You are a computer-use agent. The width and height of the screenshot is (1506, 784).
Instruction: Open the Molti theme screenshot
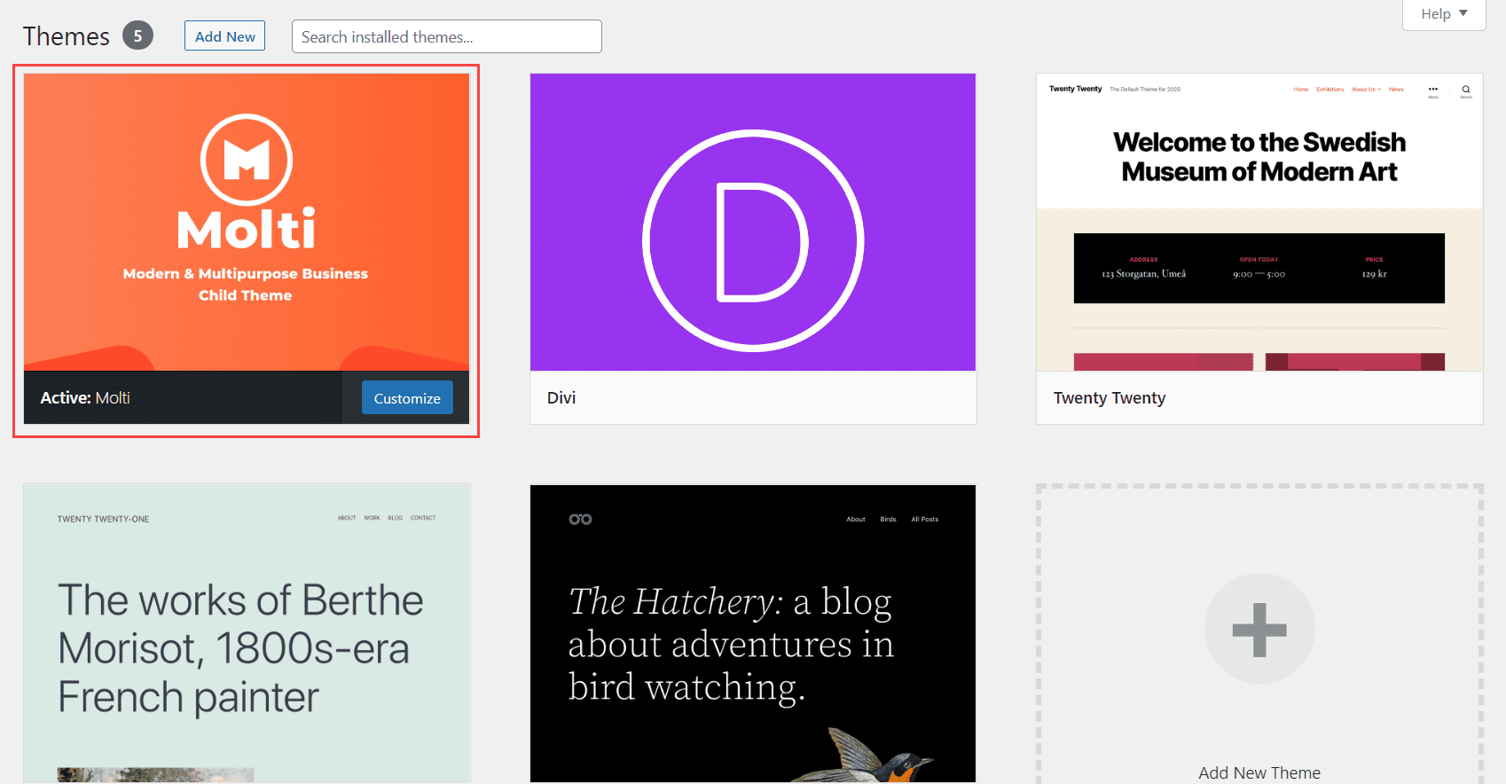(x=247, y=222)
